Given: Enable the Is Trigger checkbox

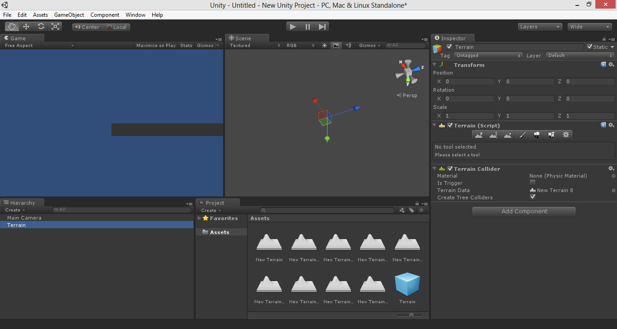Looking at the screenshot, I should tap(532, 183).
